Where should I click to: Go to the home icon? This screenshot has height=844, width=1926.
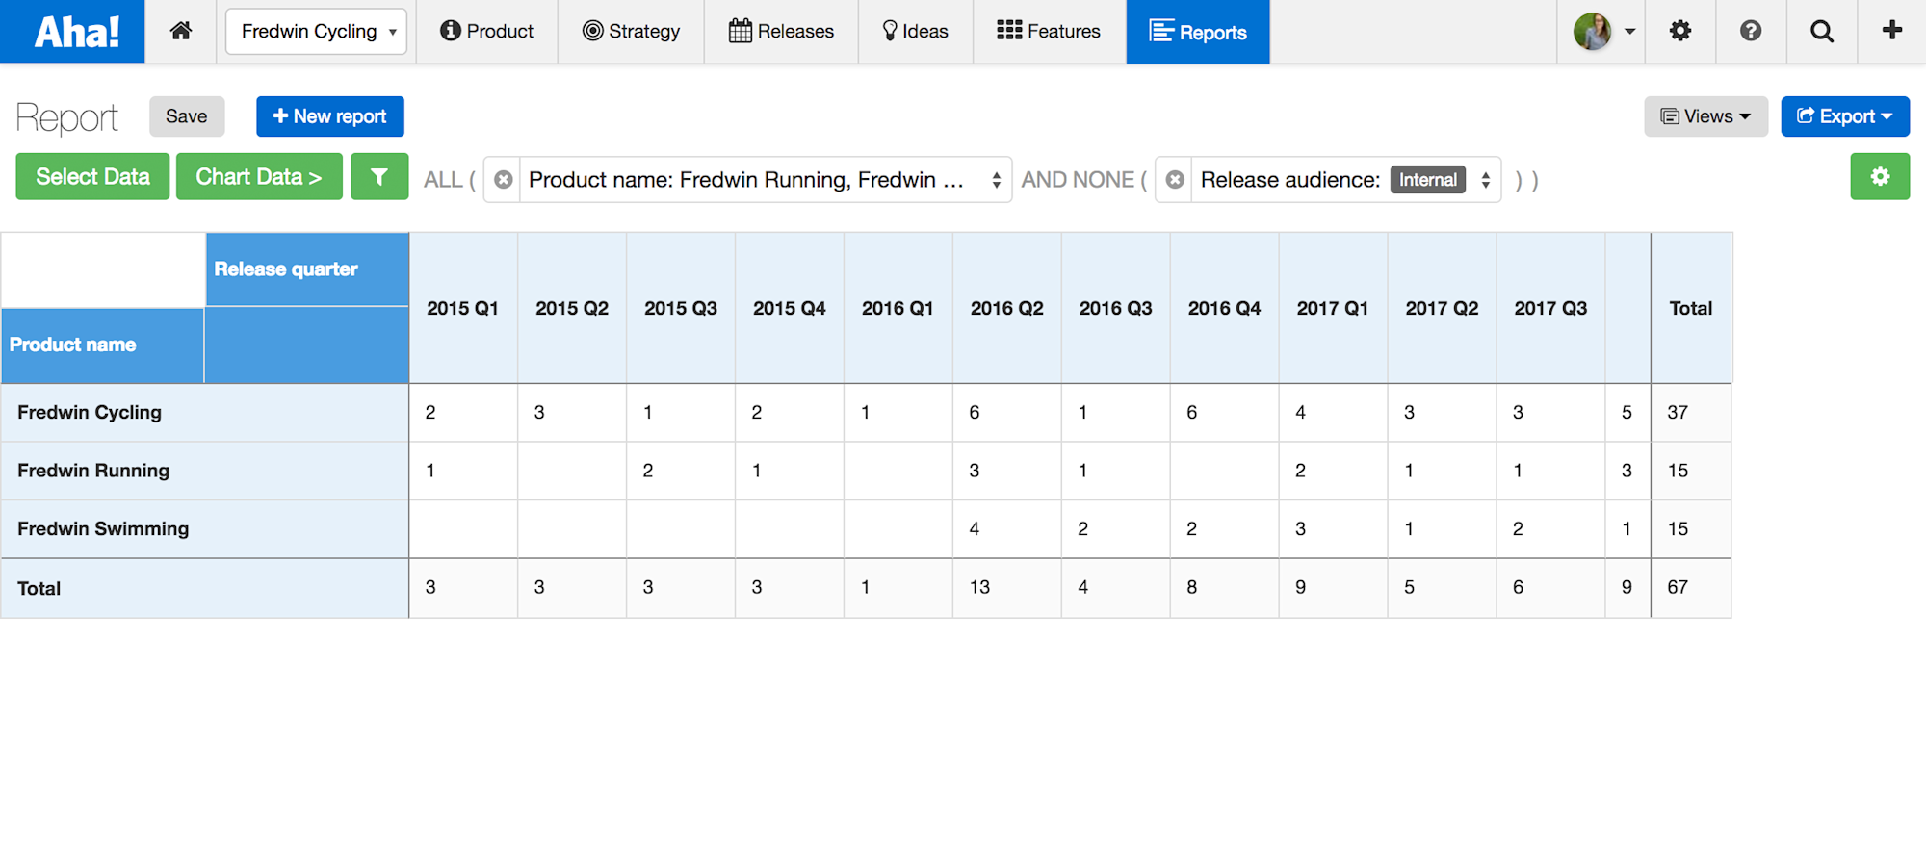(x=181, y=31)
